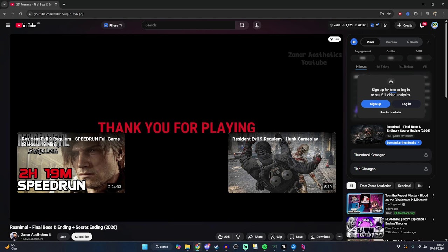The width and height of the screenshot is (448, 252).
Task: Click See similar thumbnails
Action: [x=403, y=142]
